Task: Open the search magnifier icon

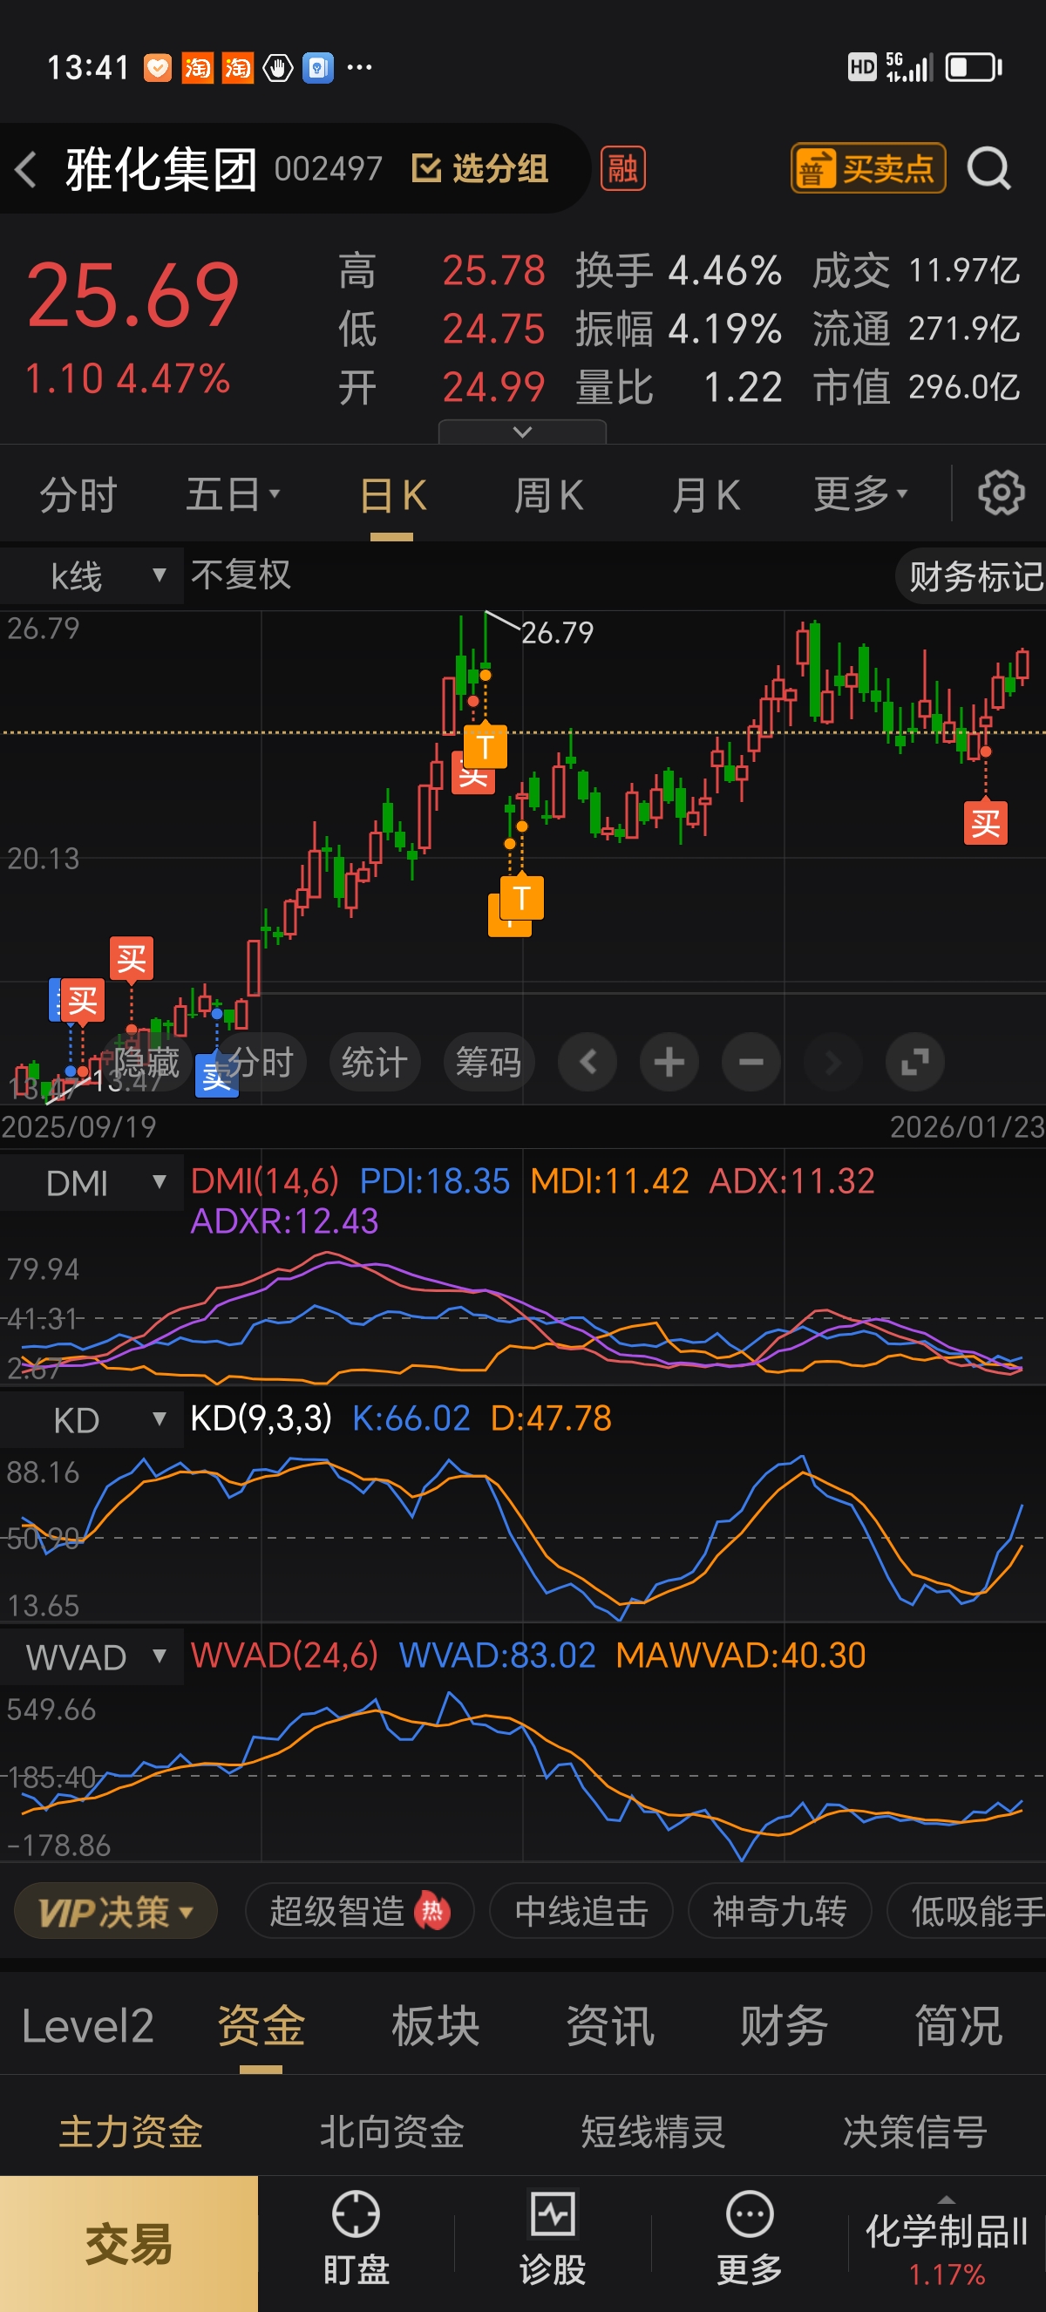Action: pyautogui.click(x=988, y=169)
